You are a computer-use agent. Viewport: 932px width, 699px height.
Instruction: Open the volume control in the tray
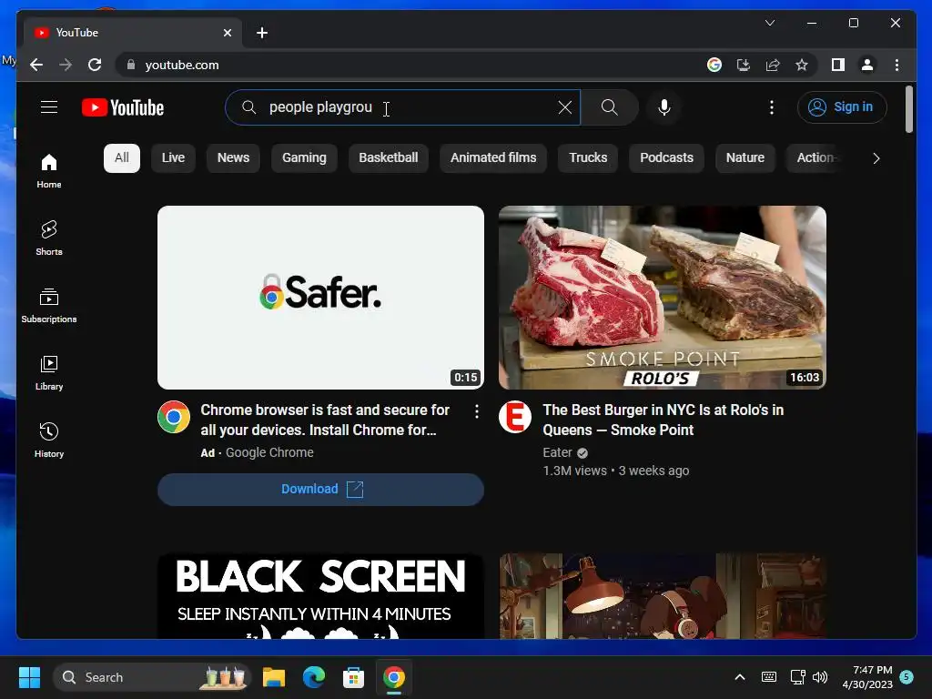coord(820,677)
